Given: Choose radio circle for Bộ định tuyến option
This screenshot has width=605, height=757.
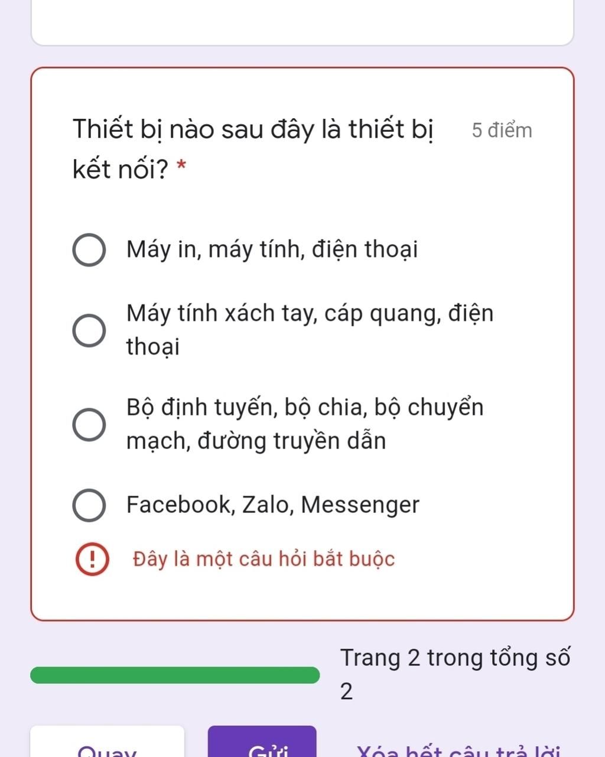Looking at the screenshot, I should (x=89, y=424).
